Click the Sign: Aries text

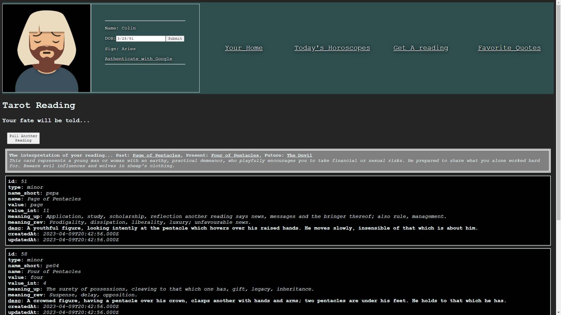(120, 49)
